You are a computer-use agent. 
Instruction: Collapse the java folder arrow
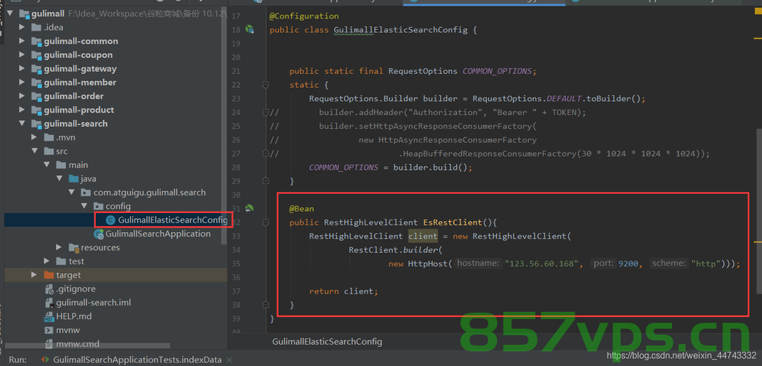coord(59,179)
